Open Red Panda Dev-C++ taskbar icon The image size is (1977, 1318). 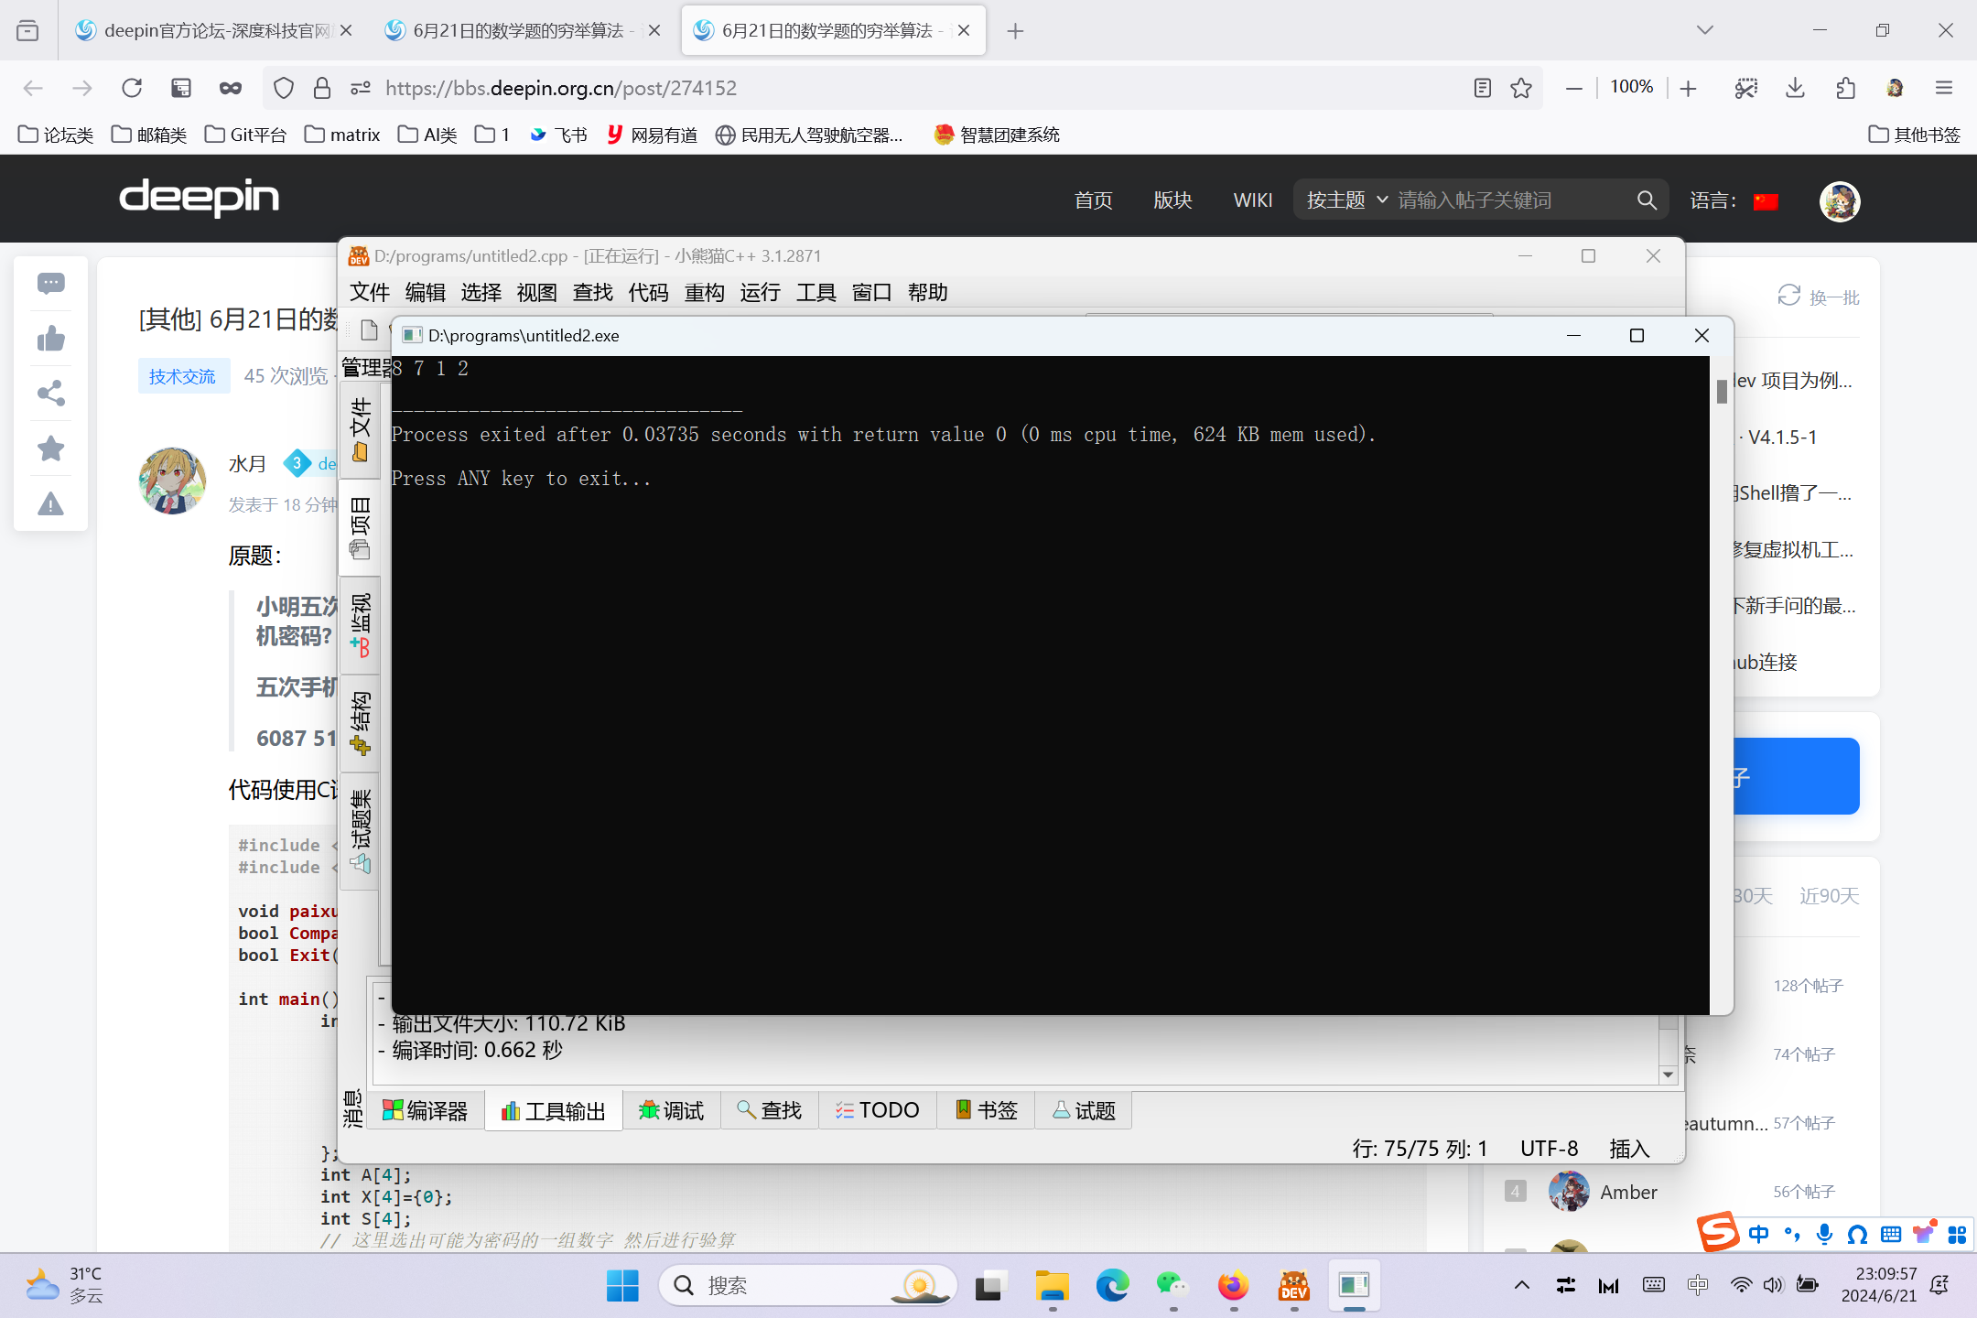pyautogui.click(x=1294, y=1286)
